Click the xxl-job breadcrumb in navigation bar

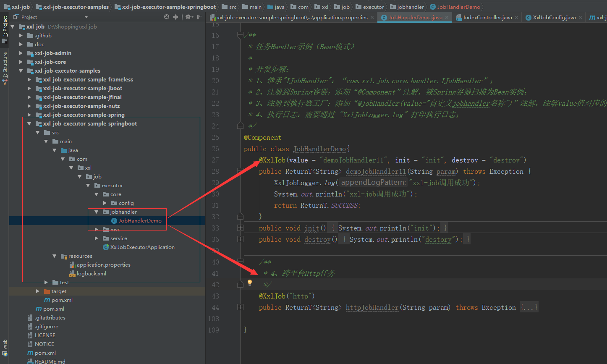pos(17,7)
